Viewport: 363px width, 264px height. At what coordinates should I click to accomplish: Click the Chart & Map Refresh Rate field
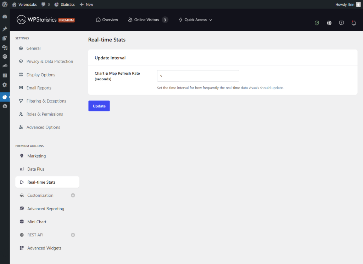198,76
